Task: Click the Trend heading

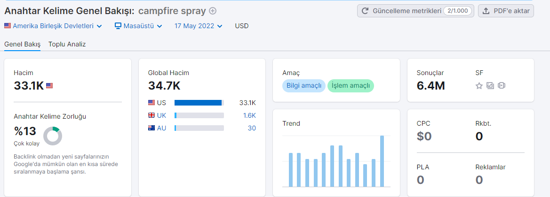Action: [291, 123]
